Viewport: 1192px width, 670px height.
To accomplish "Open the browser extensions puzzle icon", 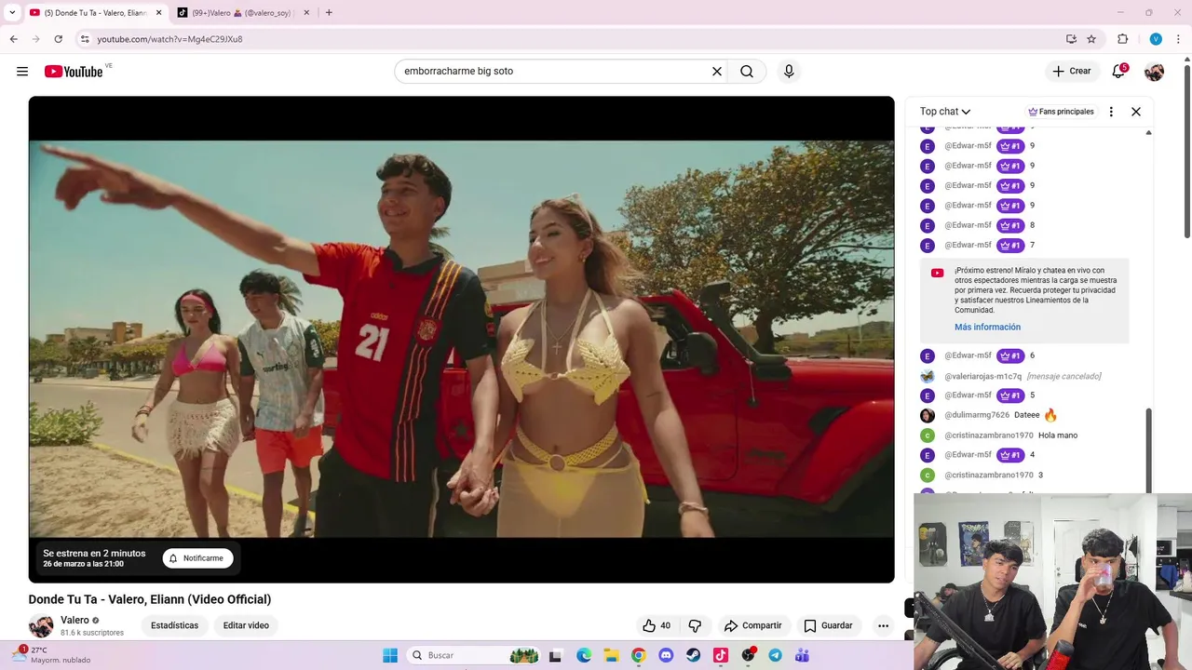I will [1122, 39].
